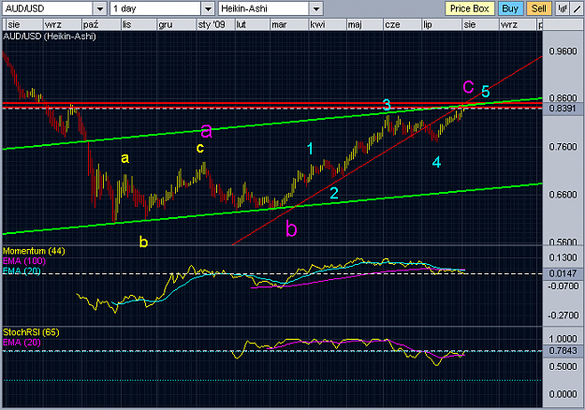Image resolution: width=585 pixels, height=410 pixels.
Task: Select the EMA (20) label under StochRSI
Action: tap(22, 342)
